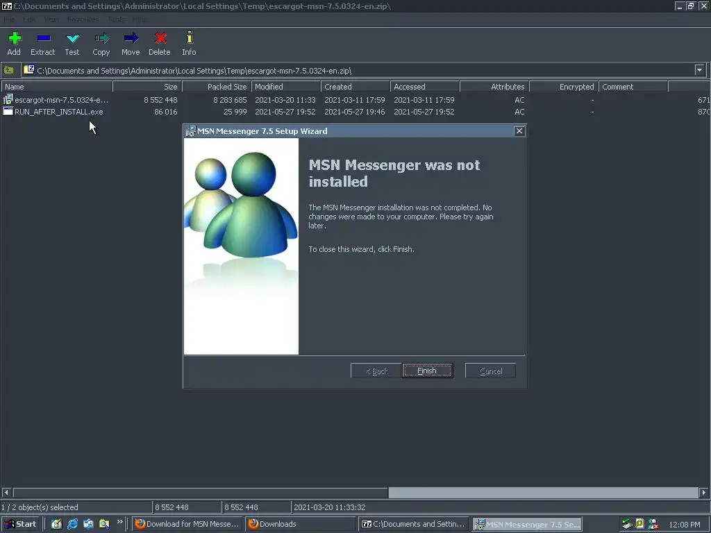This screenshot has width=711, height=533.
Task: Open the Favorites menu
Action: coord(83,19)
